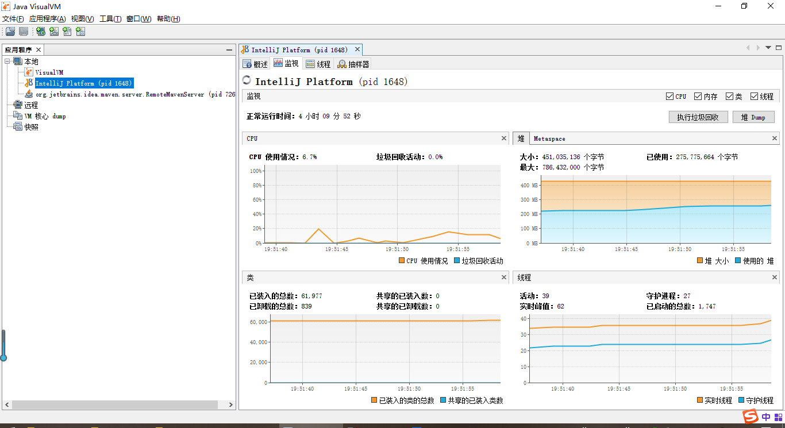Click the 堆 Dump button
Image resolution: width=785 pixels, height=428 pixels.
(x=753, y=117)
